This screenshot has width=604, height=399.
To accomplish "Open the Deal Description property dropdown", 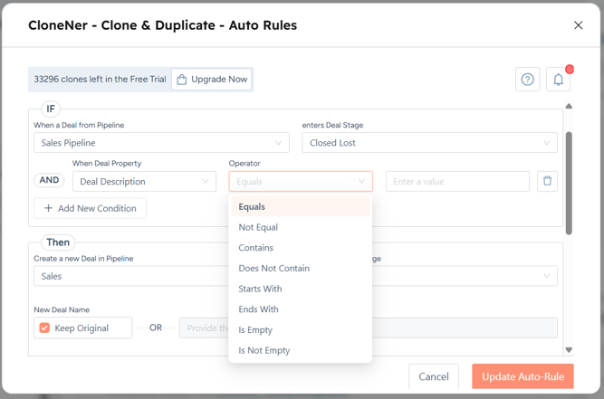I will 144,181.
